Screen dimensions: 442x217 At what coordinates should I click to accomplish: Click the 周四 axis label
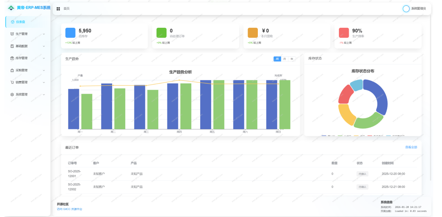pyautogui.click(x=179, y=132)
